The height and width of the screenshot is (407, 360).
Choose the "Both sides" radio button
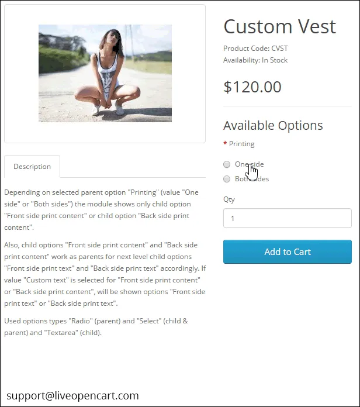tap(227, 179)
